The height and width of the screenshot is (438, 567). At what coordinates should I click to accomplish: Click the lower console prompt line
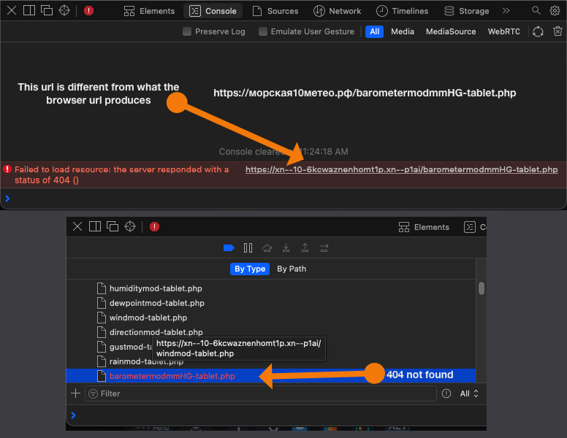[276, 415]
